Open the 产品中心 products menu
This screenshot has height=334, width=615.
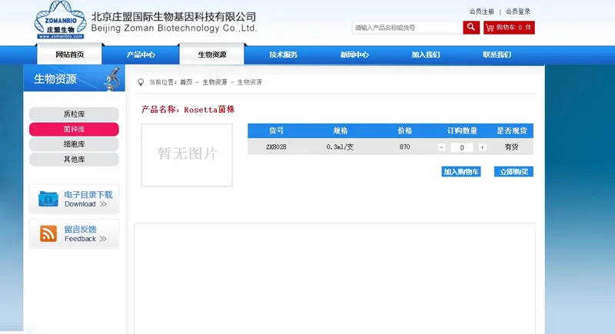pos(141,55)
